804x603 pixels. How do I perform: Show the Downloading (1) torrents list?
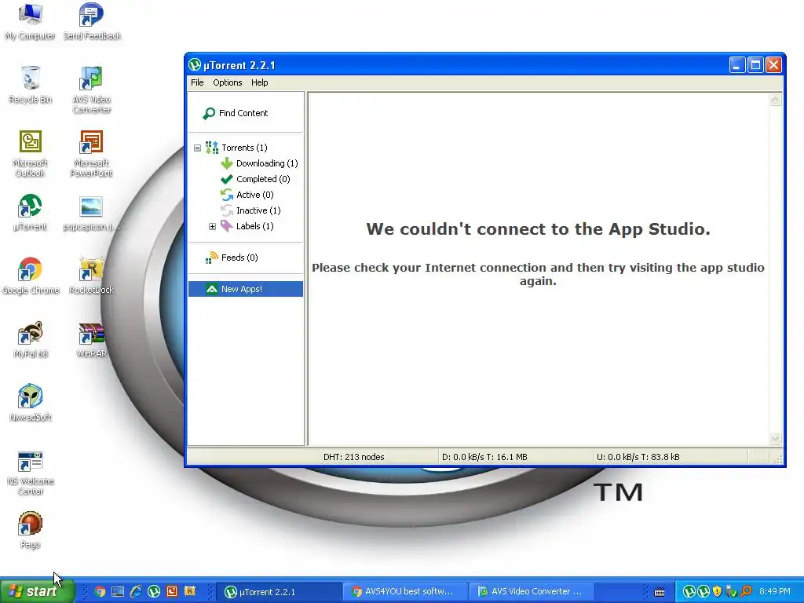point(259,163)
